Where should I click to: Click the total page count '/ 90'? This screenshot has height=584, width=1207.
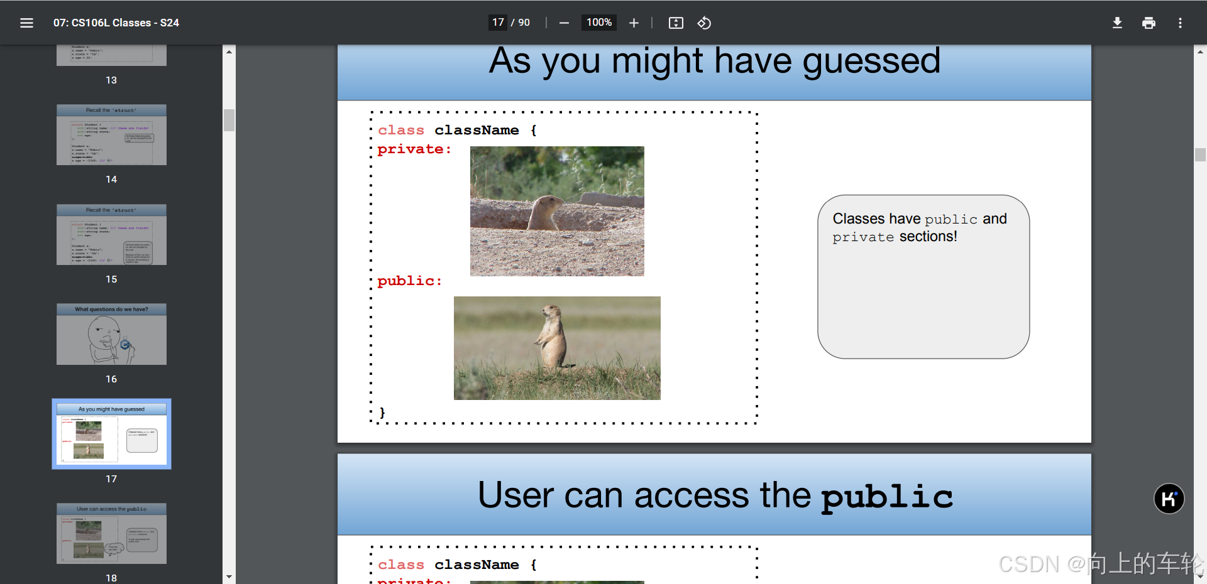pyautogui.click(x=521, y=23)
